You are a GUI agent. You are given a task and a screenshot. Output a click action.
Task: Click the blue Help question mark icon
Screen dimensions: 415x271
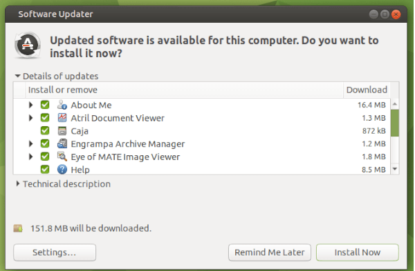[62, 170]
